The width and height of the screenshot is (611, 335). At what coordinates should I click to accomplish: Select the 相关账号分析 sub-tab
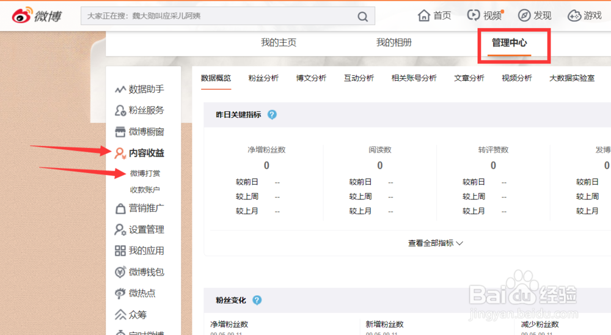coord(414,78)
